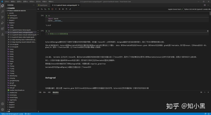Open the File menu (文件)

point(7,2)
